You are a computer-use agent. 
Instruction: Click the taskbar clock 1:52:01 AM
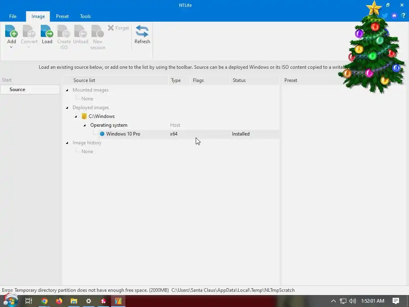tap(373, 301)
